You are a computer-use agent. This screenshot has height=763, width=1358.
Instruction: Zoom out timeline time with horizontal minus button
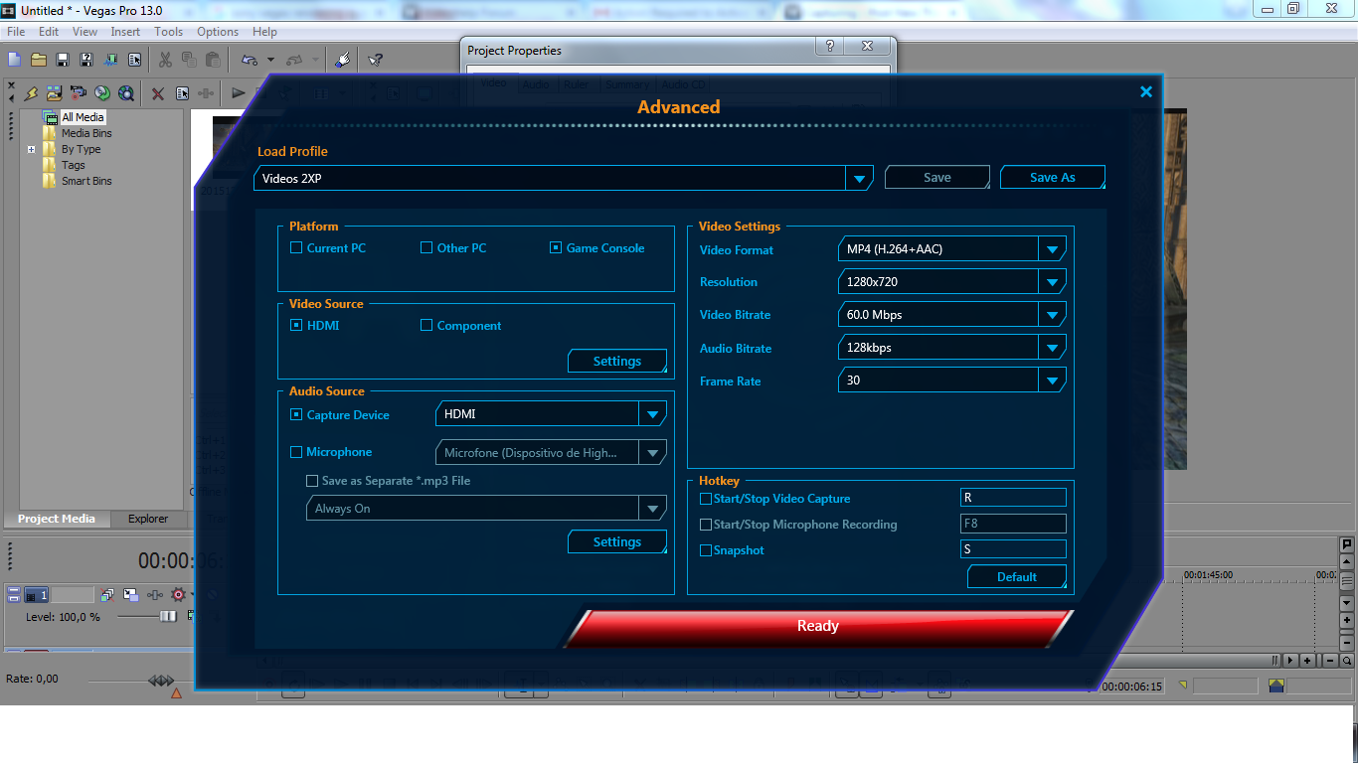pyautogui.click(x=1328, y=660)
